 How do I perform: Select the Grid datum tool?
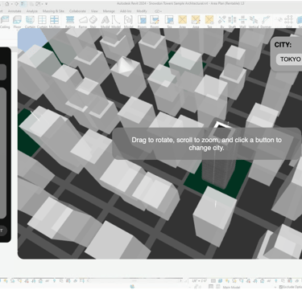288,22
